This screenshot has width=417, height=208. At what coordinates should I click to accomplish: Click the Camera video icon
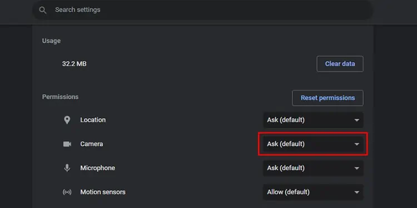(67, 144)
